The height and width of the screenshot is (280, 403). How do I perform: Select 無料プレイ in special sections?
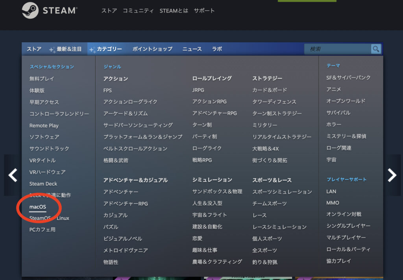click(x=42, y=79)
